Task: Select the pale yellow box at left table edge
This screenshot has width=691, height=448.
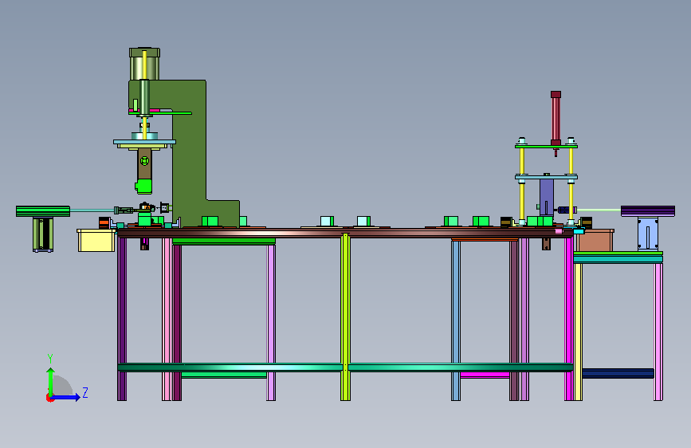Action: pos(96,240)
